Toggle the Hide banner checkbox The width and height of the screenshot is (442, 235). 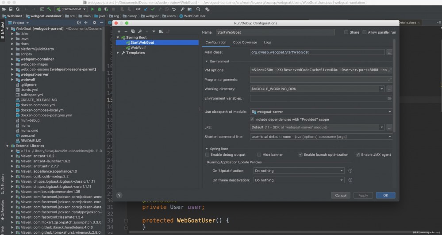pos(259,154)
